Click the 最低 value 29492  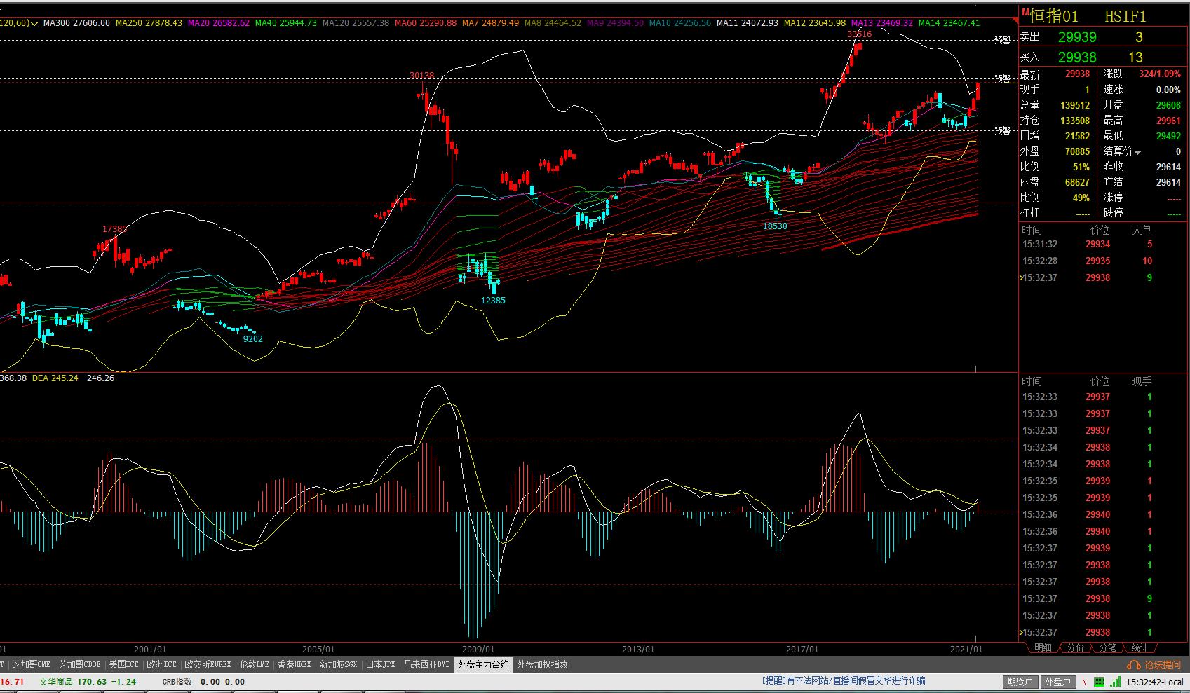pyautogui.click(x=1168, y=136)
